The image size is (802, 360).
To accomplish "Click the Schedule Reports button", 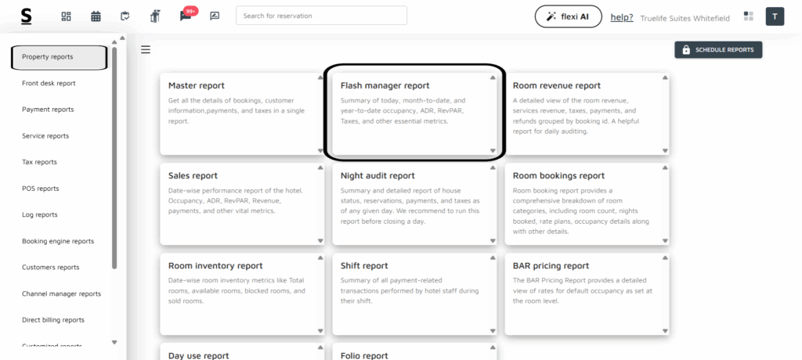I will 717,50.
